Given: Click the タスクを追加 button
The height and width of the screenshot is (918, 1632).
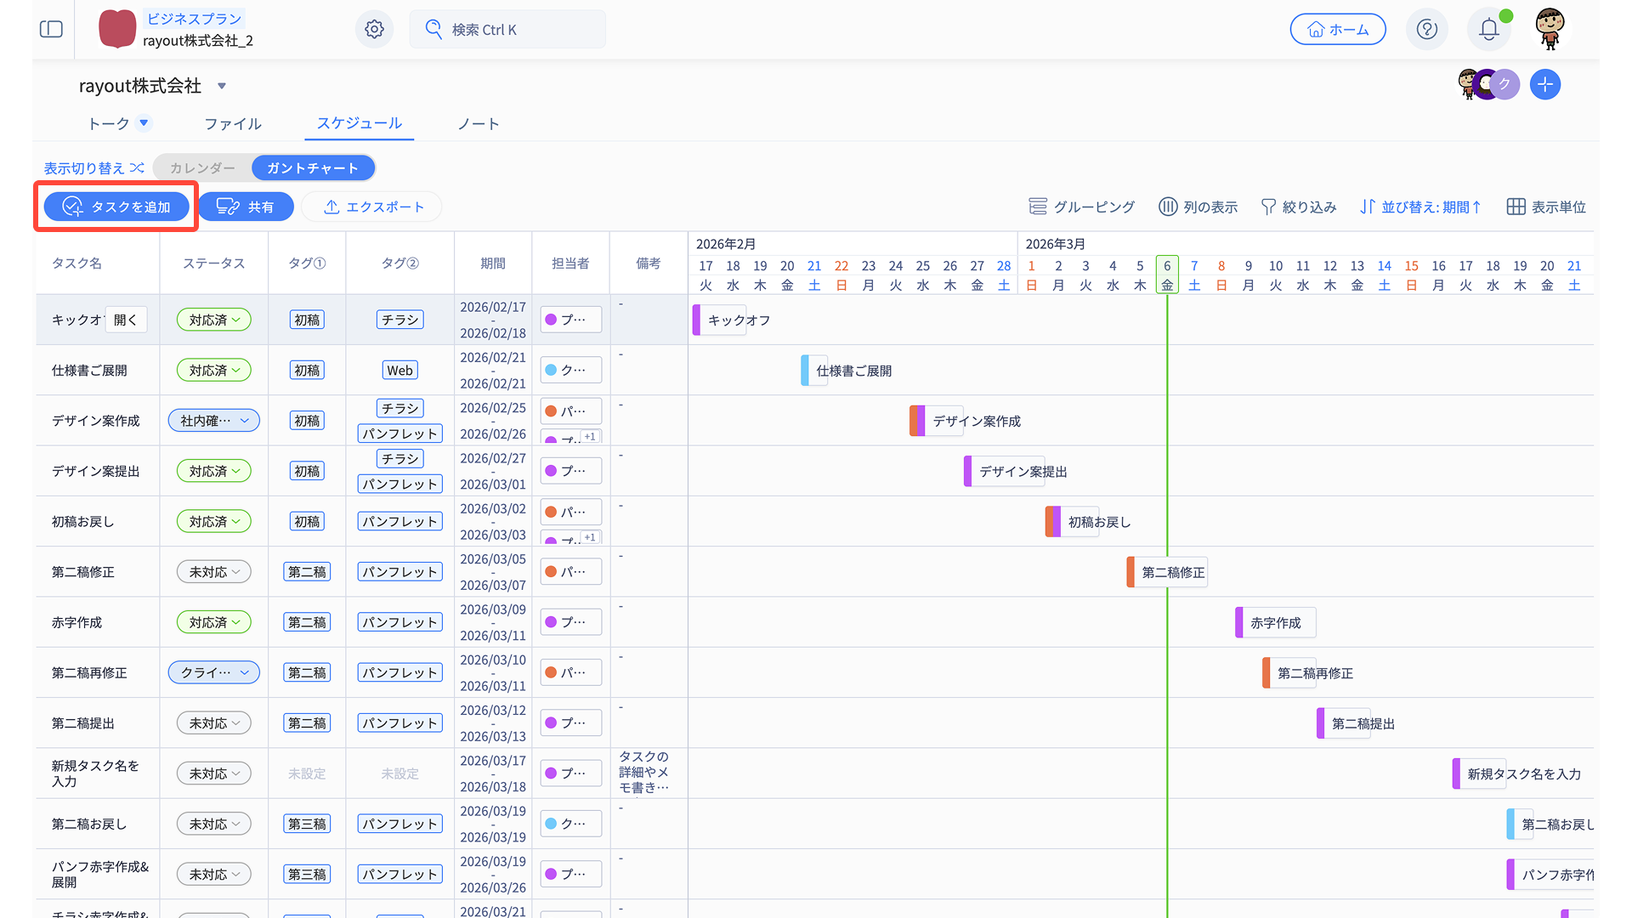Looking at the screenshot, I should (116, 207).
